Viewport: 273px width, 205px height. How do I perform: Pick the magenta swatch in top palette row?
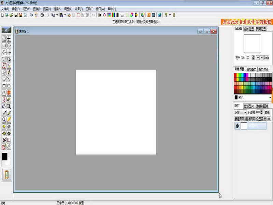pyautogui.click(x=247, y=75)
